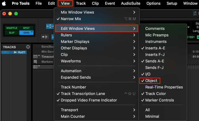Image resolution: width=199 pixels, height=121 pixels.
Task: Open the Apple menu
Action: 4,3
